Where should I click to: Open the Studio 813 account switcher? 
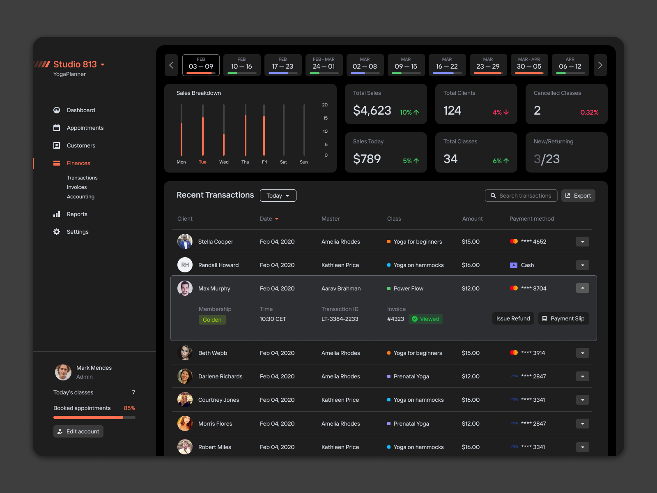(102, 65)
